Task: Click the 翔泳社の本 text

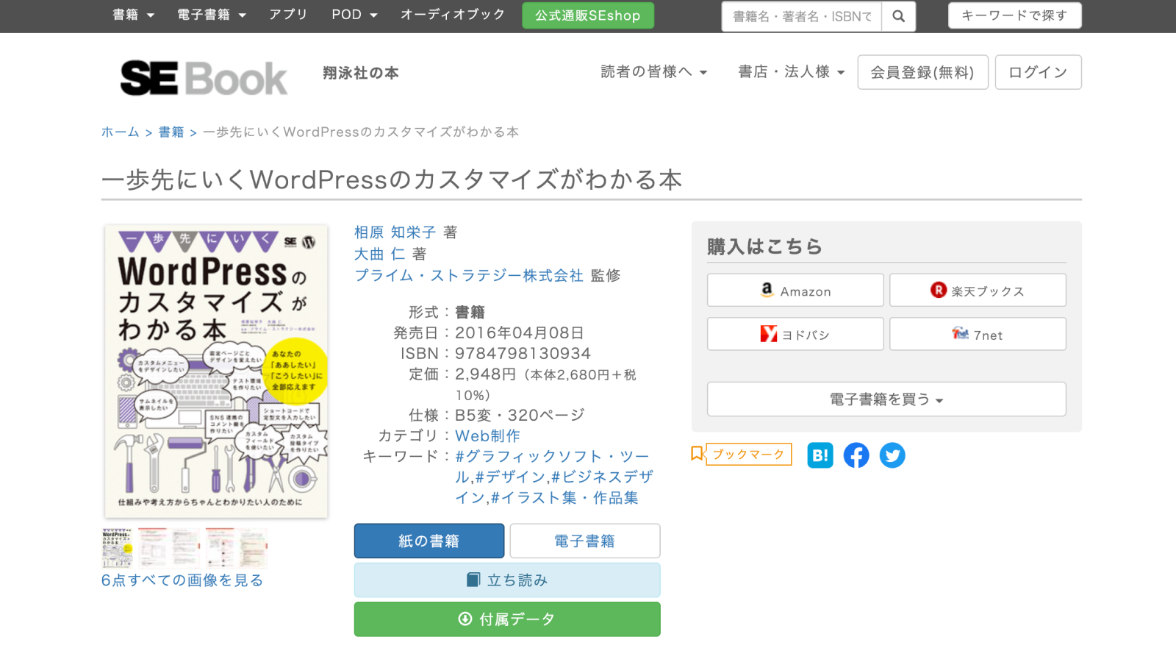Action: coord(361,73)
